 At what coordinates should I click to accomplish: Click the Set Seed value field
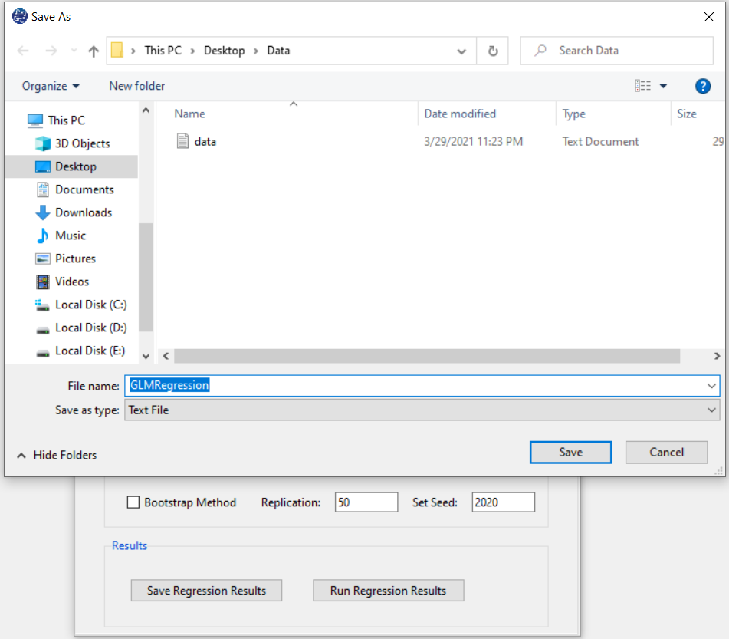[x=503, y=502]
